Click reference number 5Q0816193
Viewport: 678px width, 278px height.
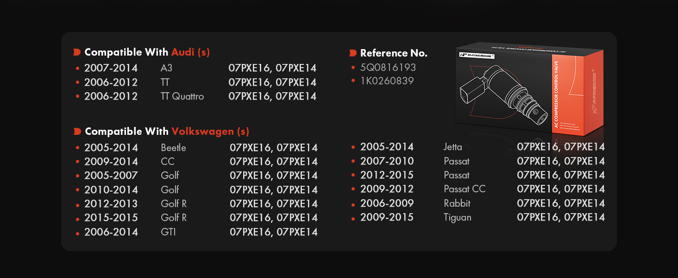(388, 68)
